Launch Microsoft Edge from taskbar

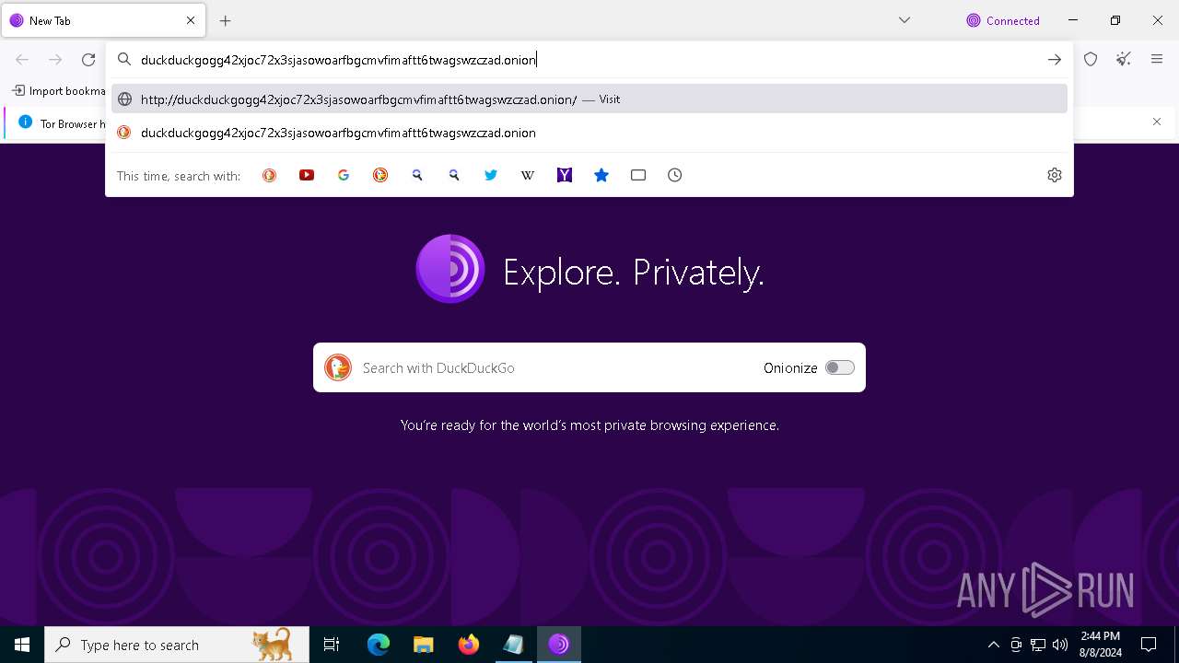pos(379,645)
